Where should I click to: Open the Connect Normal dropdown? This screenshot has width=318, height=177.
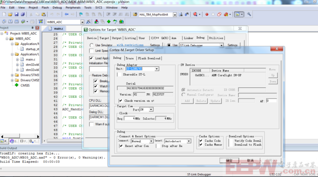point(151,141)
